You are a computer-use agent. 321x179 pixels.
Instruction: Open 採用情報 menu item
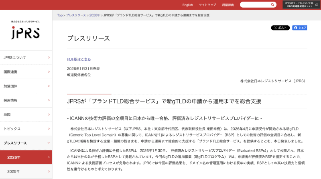(26, 100)
